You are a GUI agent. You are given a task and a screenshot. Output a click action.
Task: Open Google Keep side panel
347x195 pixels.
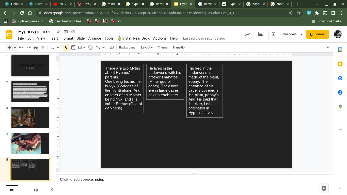[x=340, y=64]
